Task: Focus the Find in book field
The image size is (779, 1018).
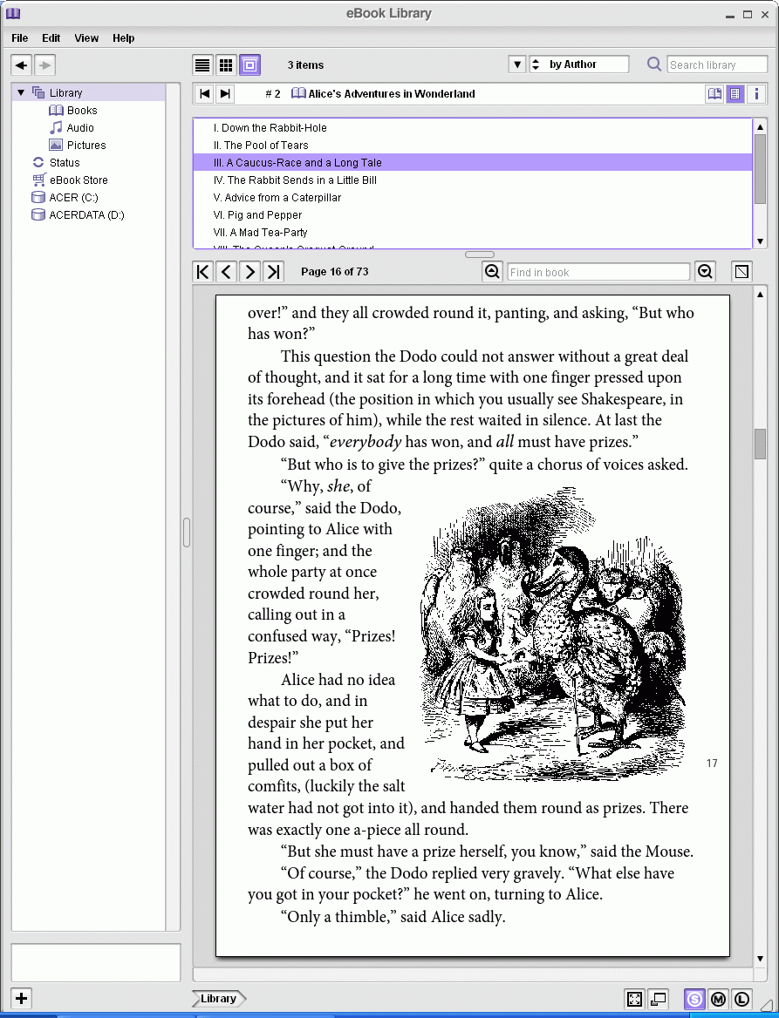Action: point(598,272)
